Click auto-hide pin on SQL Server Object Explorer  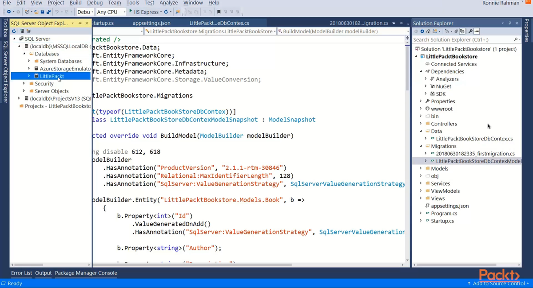tap(80, 23)
